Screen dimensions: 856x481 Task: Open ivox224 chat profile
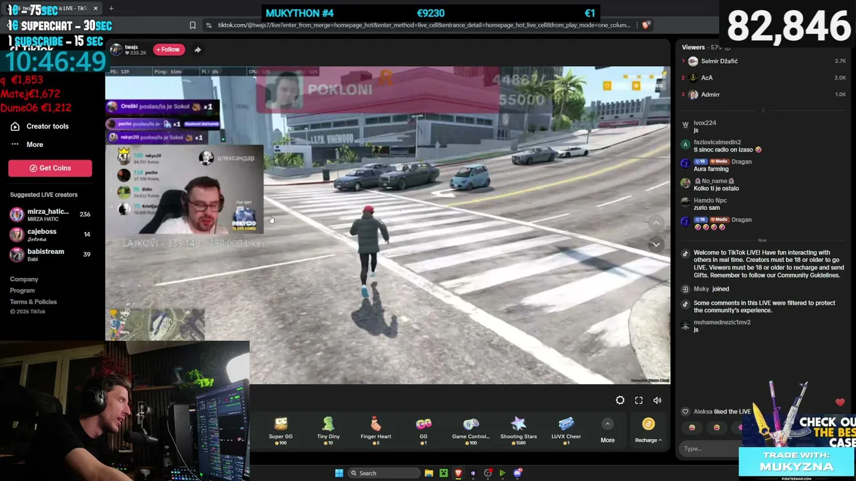(705, 123)
